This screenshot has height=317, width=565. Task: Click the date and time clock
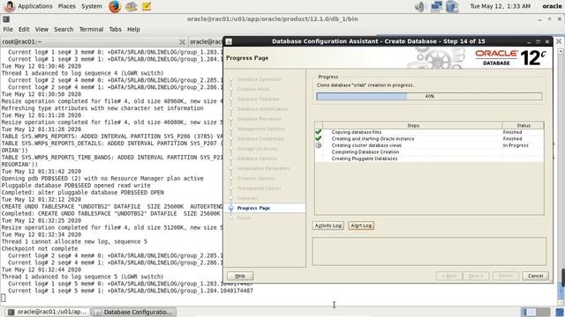[x=501, y=6]
